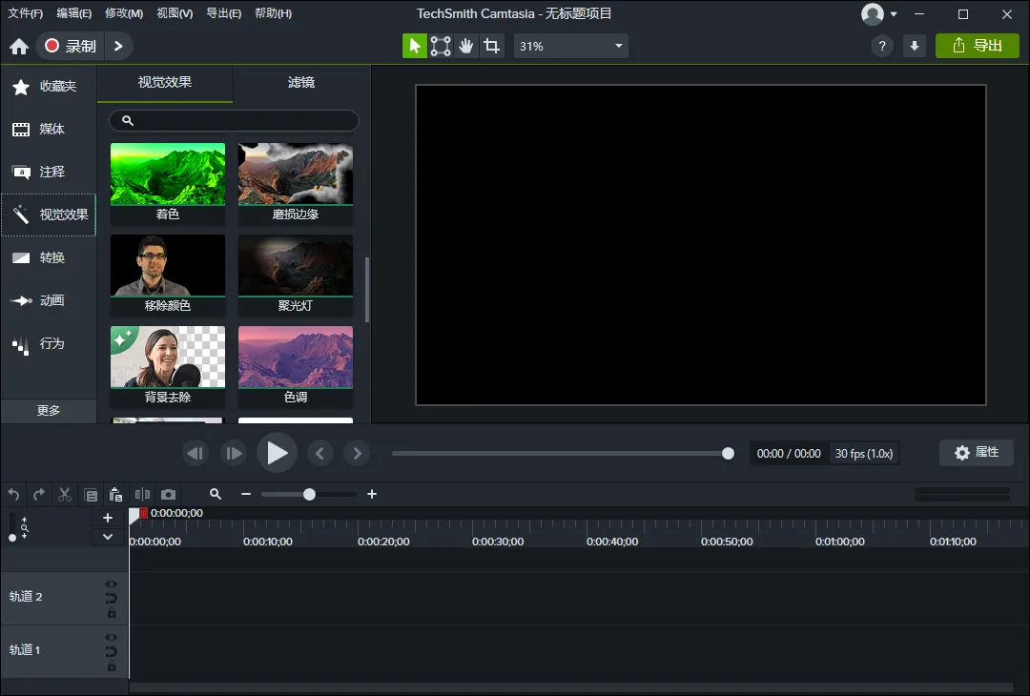Click the scissors cut icon

pos(65,494)
